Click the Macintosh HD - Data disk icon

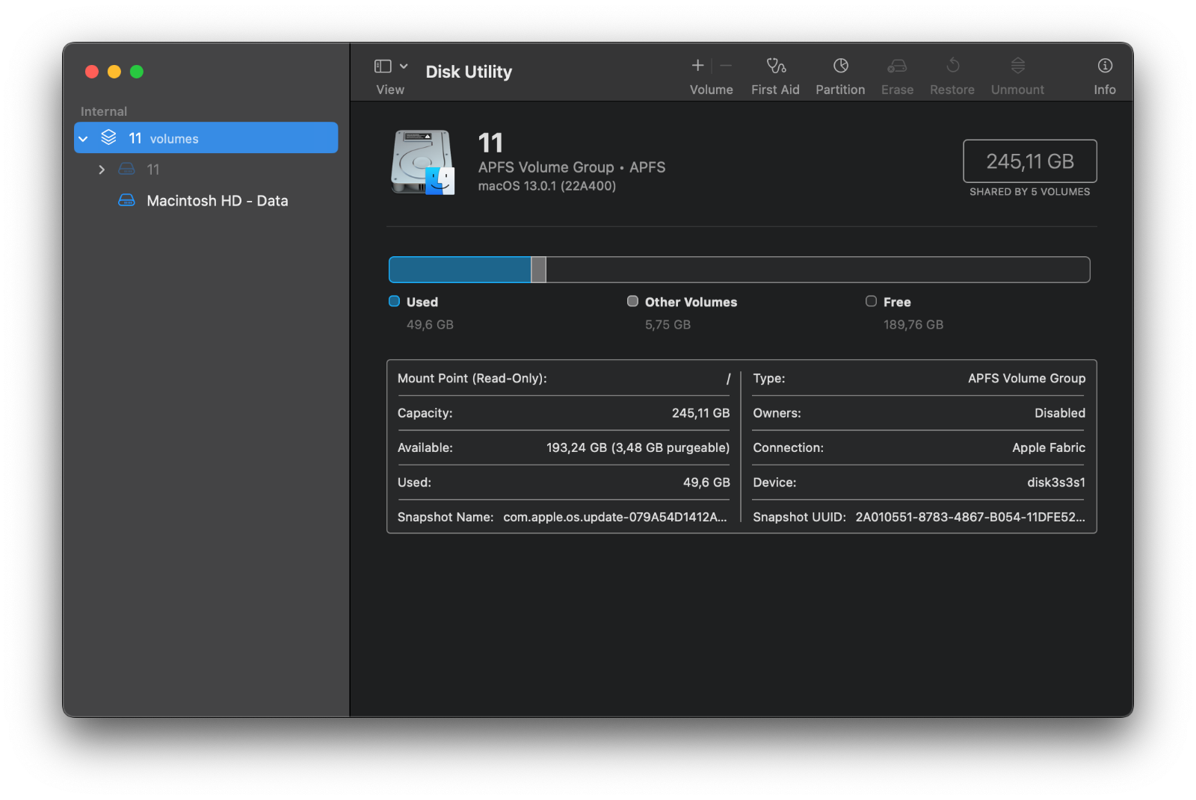(127, 200)
